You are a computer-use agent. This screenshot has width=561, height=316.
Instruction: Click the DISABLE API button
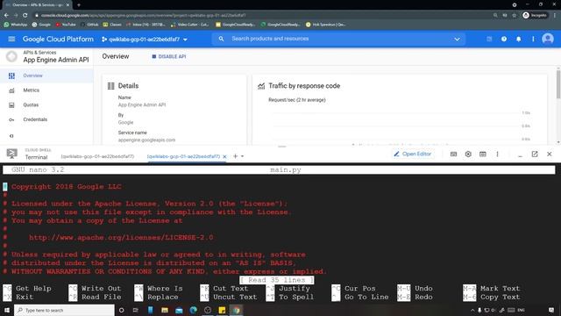coord(169,56)
